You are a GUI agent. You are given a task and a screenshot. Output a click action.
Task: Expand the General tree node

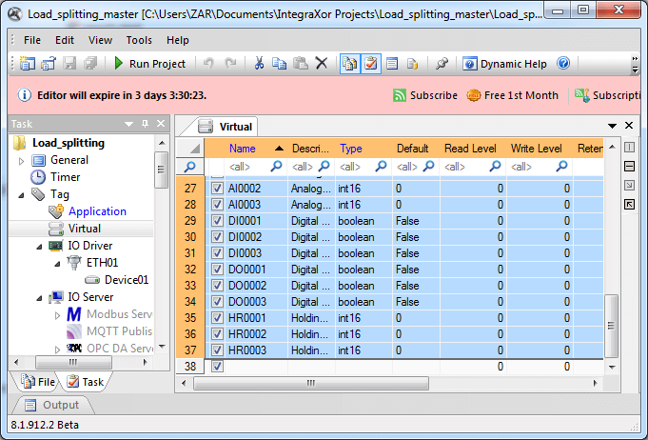coord(22,161)
